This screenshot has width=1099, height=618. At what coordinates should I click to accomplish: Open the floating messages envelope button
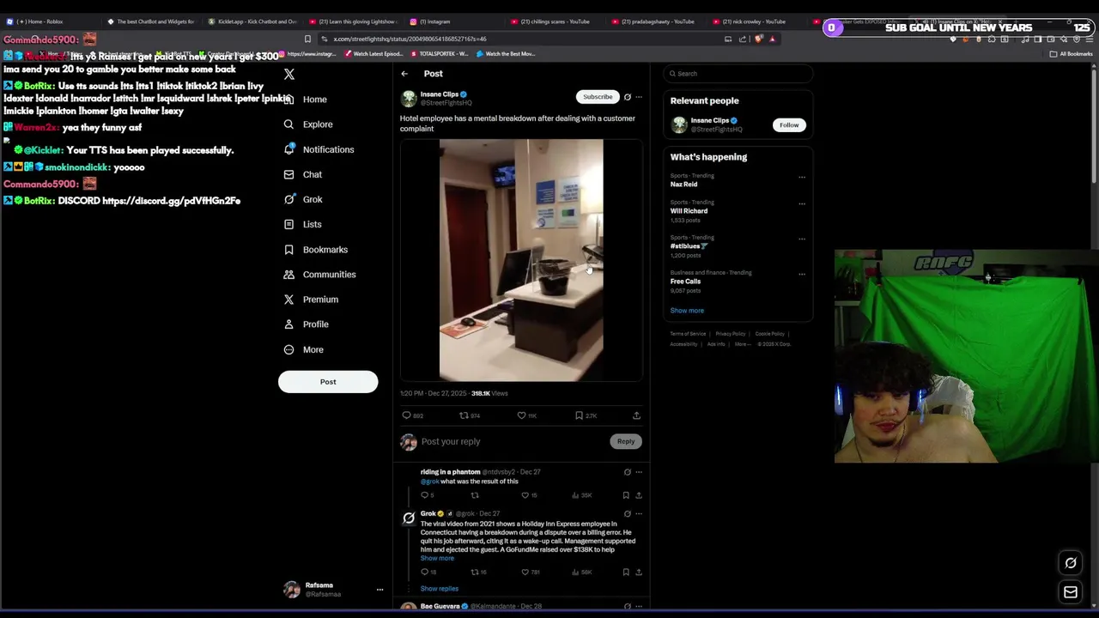click(1071, 592)
